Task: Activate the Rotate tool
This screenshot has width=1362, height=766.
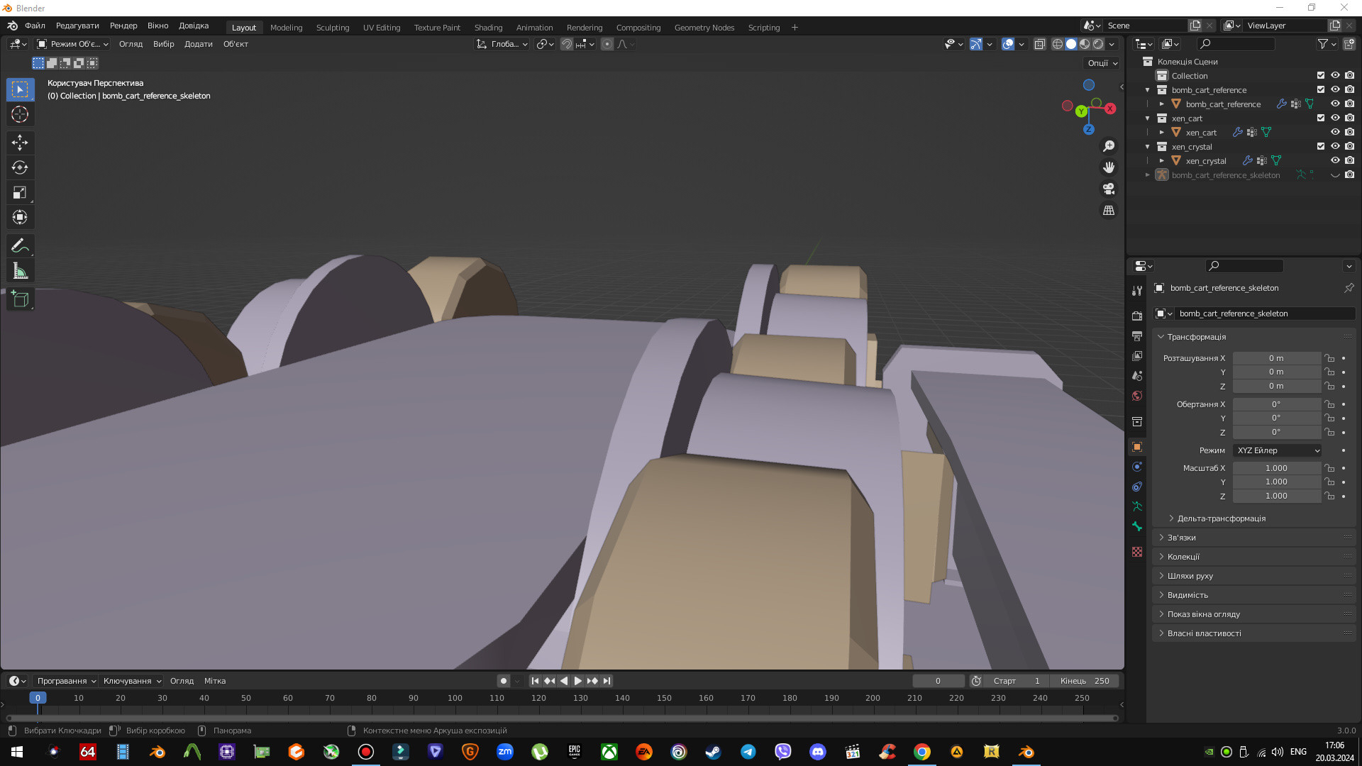Action: pos(20,167)
